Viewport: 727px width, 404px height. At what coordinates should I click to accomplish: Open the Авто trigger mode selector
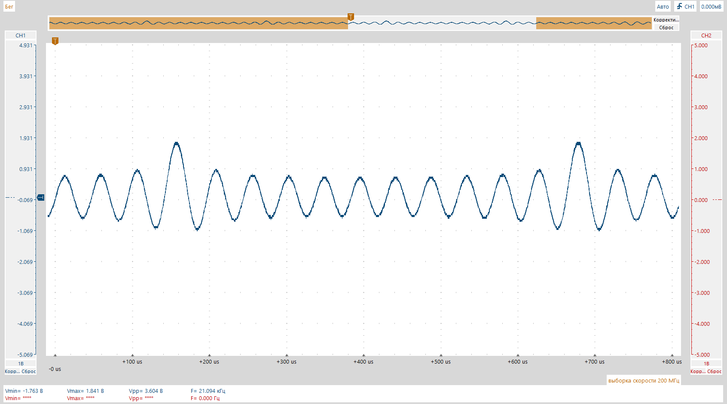coord(663,6)
